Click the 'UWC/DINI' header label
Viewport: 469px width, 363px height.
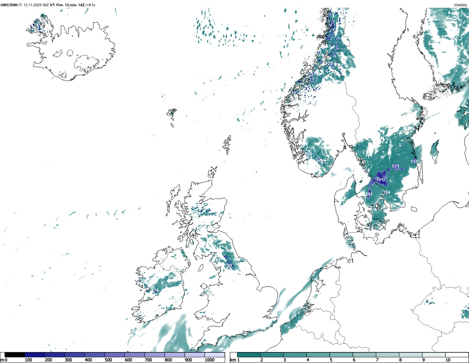9,5
